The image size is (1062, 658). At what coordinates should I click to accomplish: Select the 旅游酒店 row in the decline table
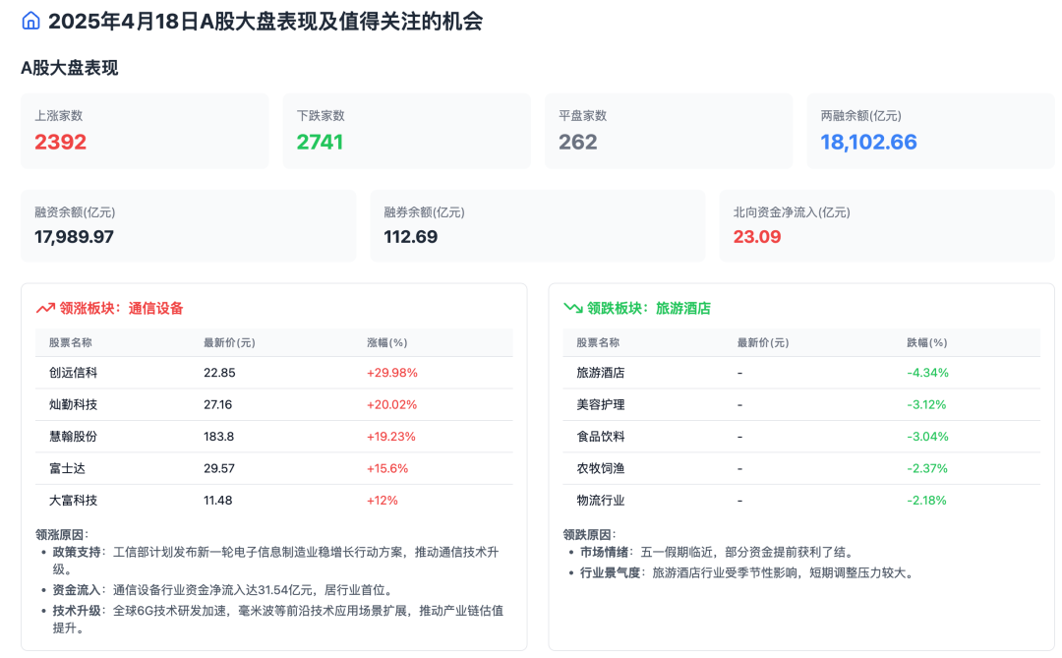click(x=801, y=373)
